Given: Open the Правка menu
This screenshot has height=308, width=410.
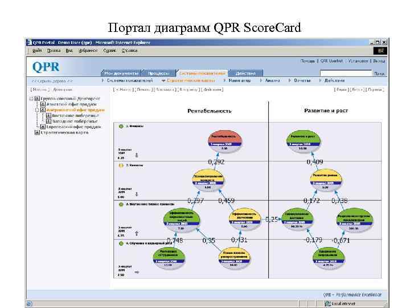Looking at the screenshot, I should click(x=54, y=51).
